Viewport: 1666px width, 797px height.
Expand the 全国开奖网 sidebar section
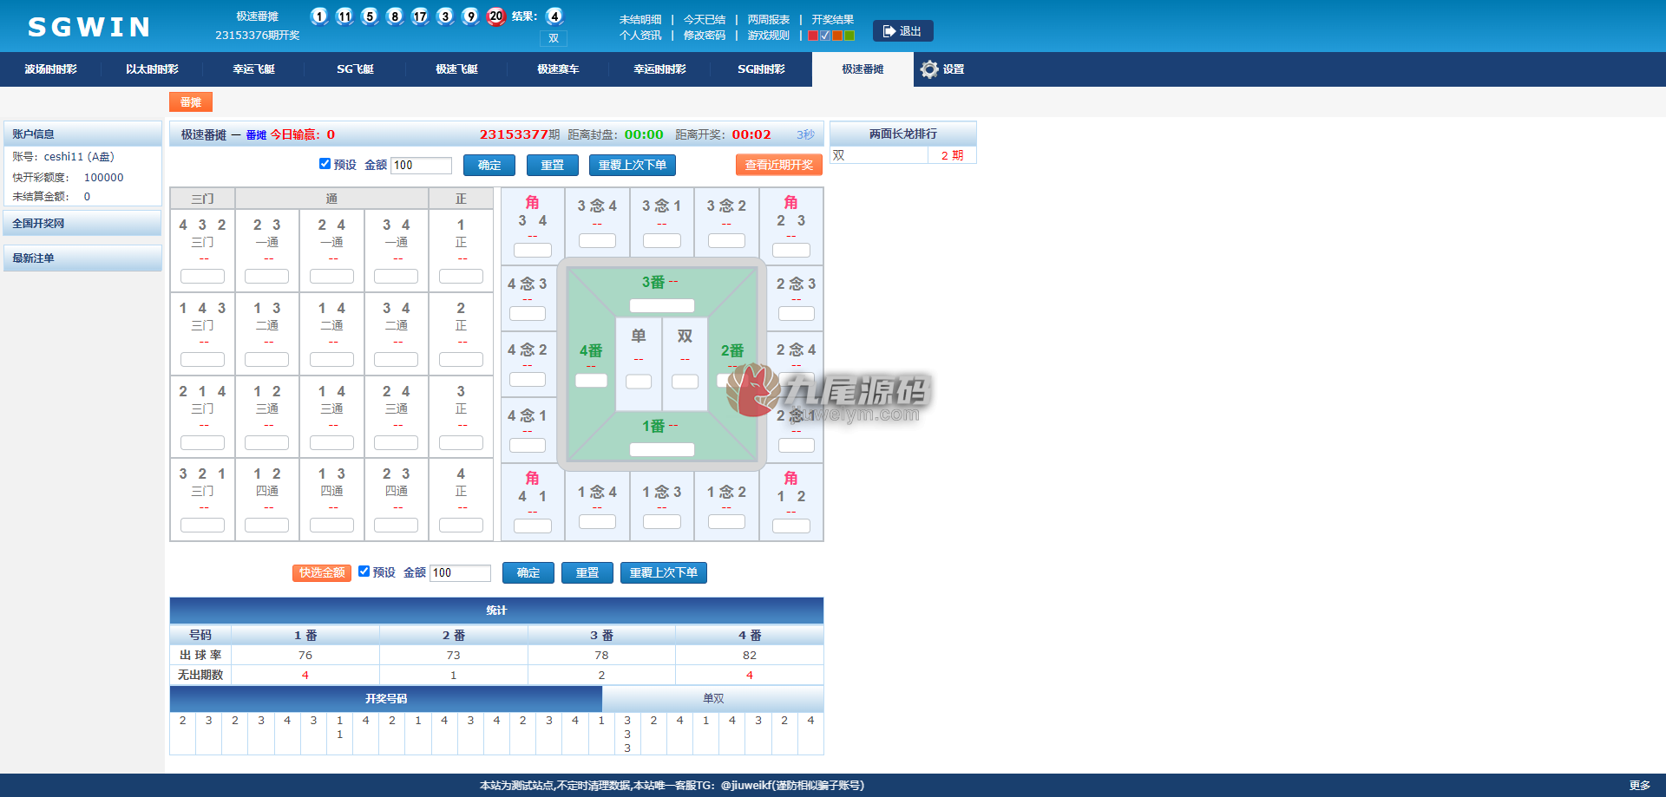(82, 223)
